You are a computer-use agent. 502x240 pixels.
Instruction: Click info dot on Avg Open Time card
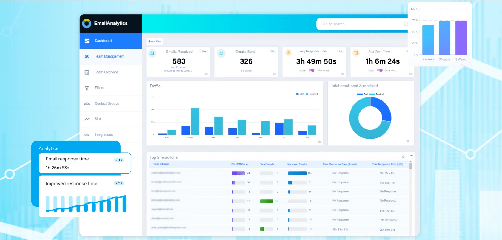click(410, 74)
